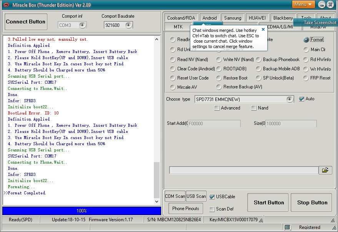Click the Connect Button

[x=26, y=22]
